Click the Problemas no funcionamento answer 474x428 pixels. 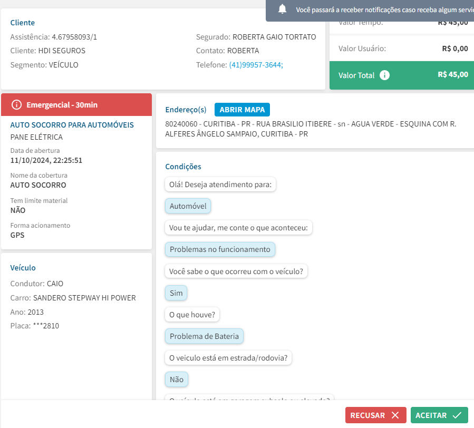(220, 249)
